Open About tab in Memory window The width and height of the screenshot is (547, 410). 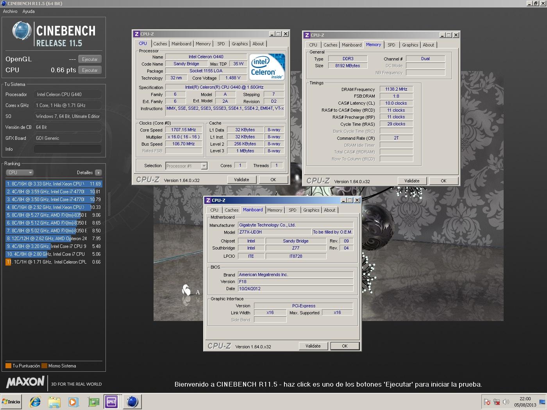pos(428,45)
